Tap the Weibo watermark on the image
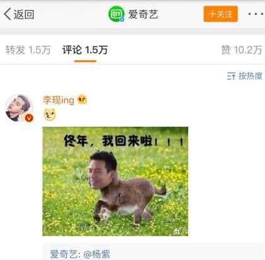This screenshot has height=260, width=265. 177,231
